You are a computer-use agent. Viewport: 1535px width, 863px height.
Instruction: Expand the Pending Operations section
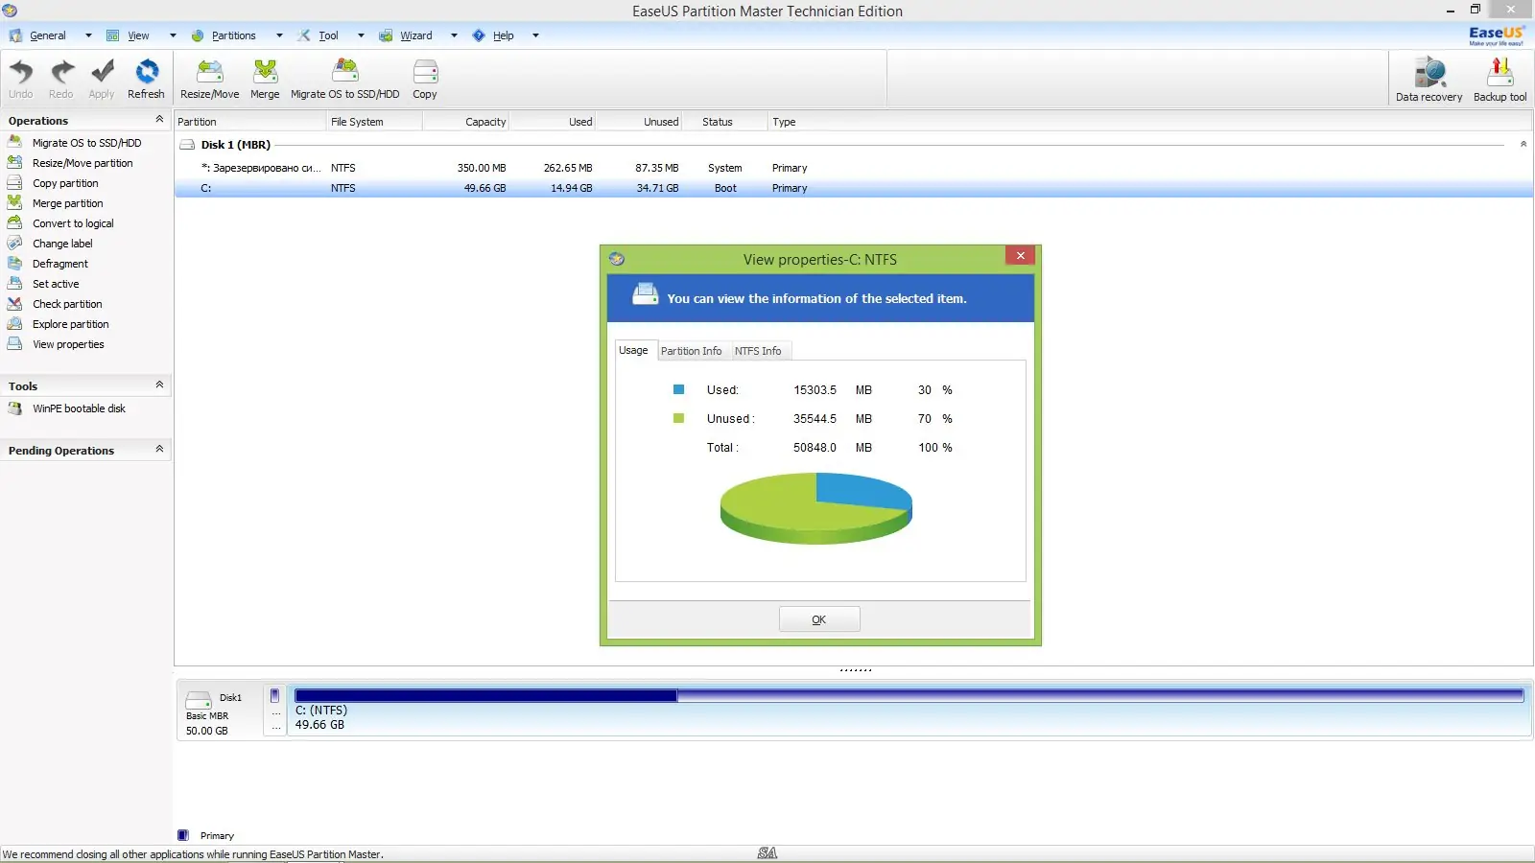(x=159, y=450)
